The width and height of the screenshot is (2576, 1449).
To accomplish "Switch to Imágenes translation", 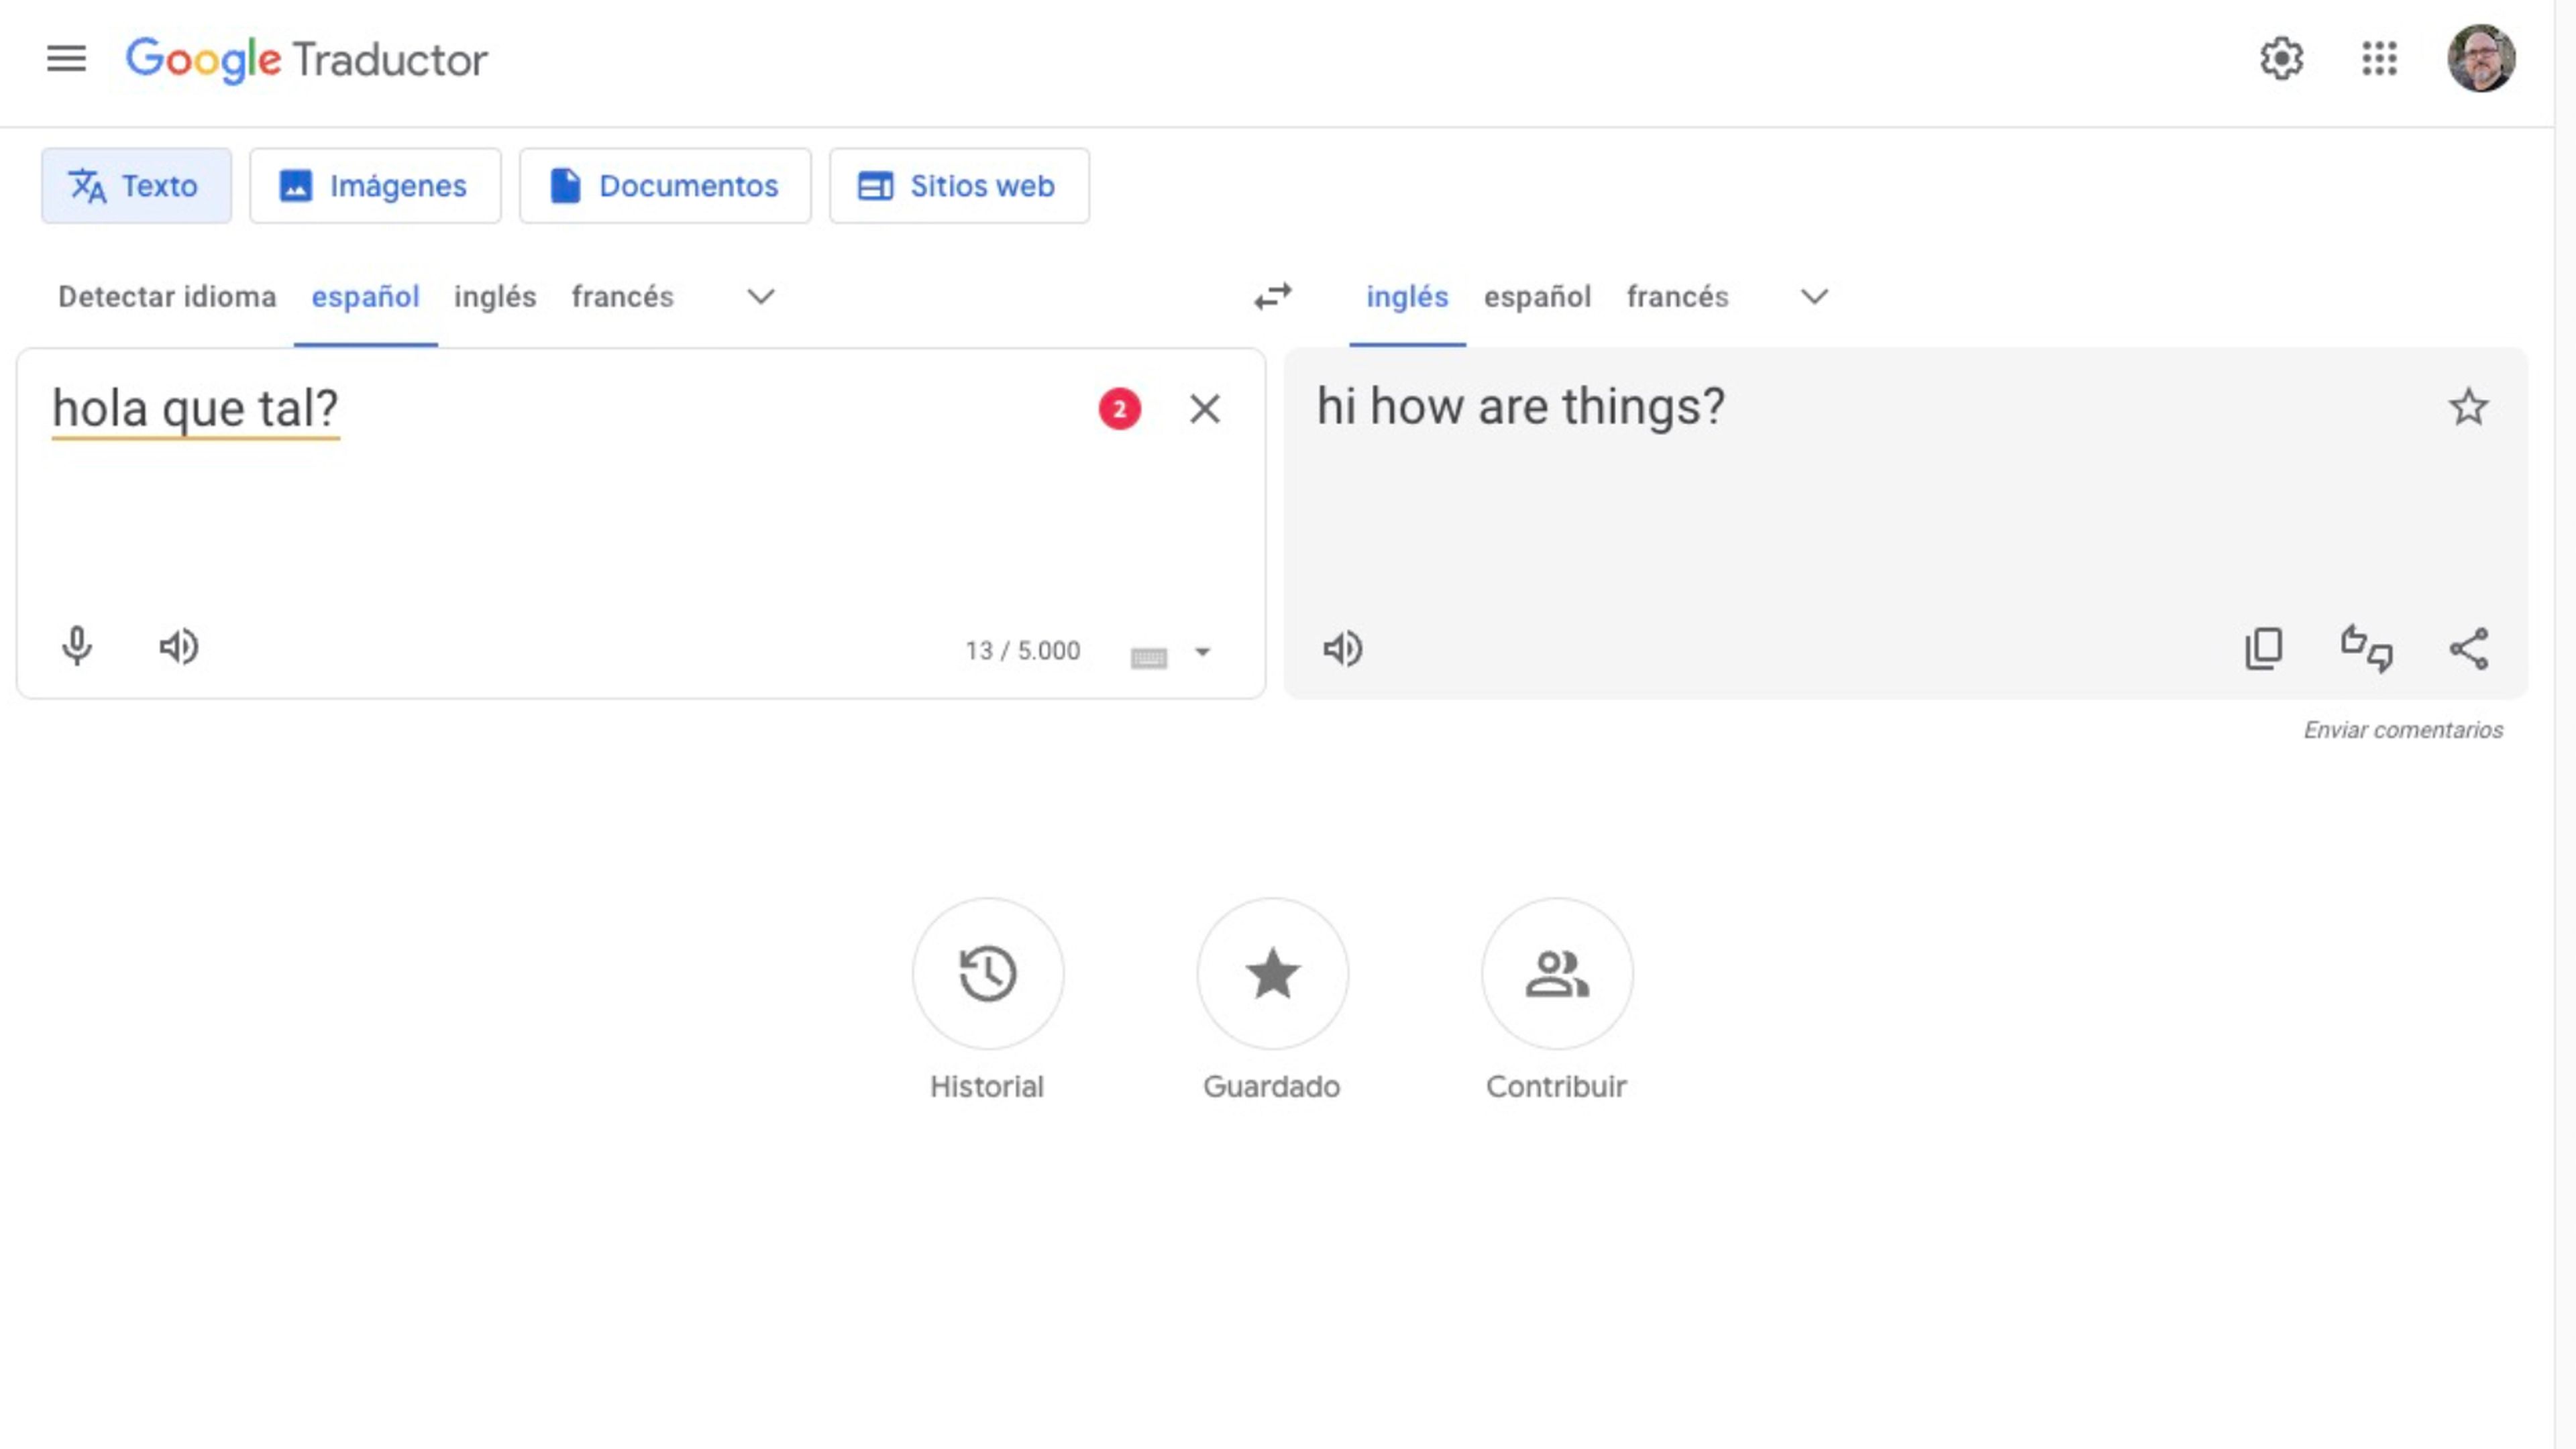I will (x=375, y=186).
